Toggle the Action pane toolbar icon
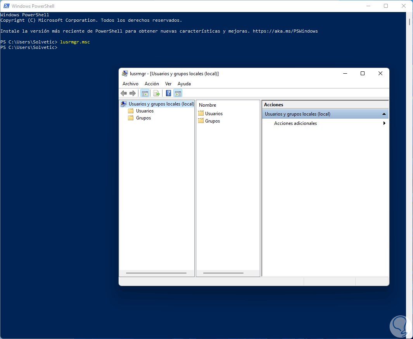This screenshot has width=413, height=339. pyautogui.click(x=178, y=93)
